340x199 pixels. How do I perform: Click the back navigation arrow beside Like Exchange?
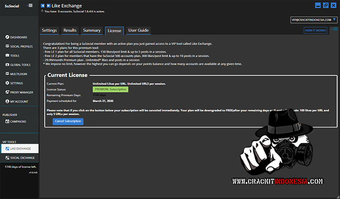pyautogui.click(x=43, y=5)
